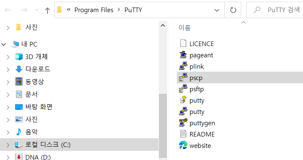Select the psftp file name

[x=197, y=89]
